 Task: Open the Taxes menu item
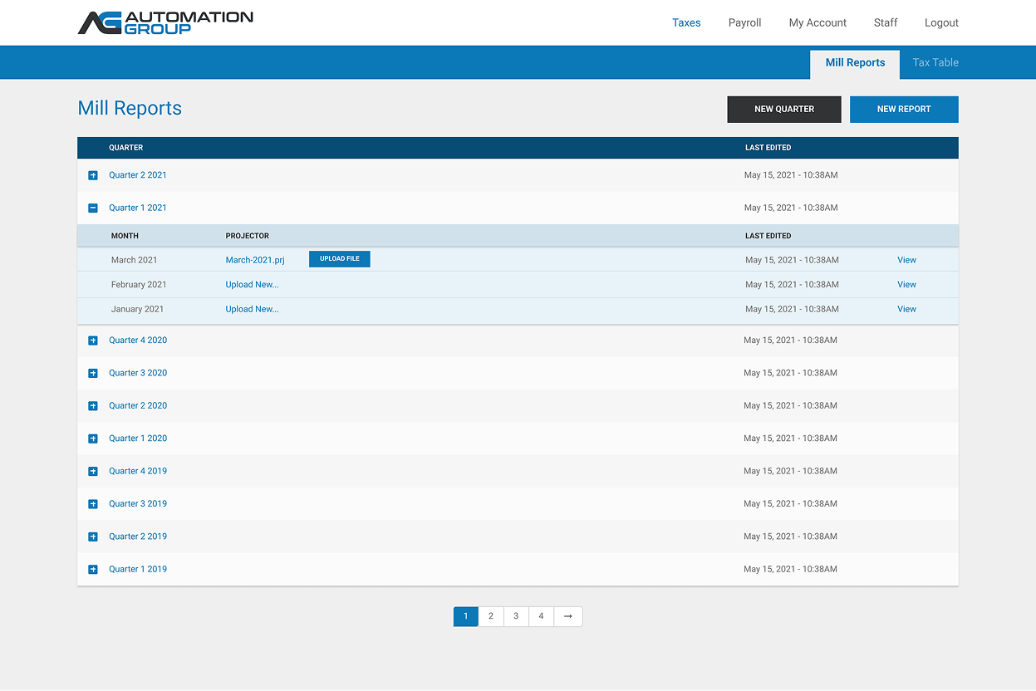coord(686,22)
